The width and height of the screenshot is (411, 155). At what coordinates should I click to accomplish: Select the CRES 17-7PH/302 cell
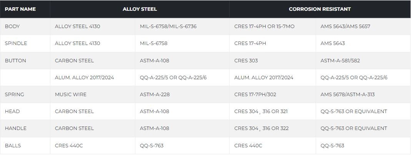click(x=255, y=94)
